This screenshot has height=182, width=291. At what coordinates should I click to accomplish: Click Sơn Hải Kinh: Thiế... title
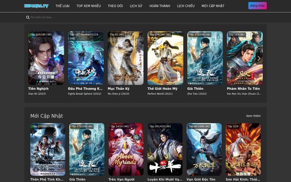point(243,180)
